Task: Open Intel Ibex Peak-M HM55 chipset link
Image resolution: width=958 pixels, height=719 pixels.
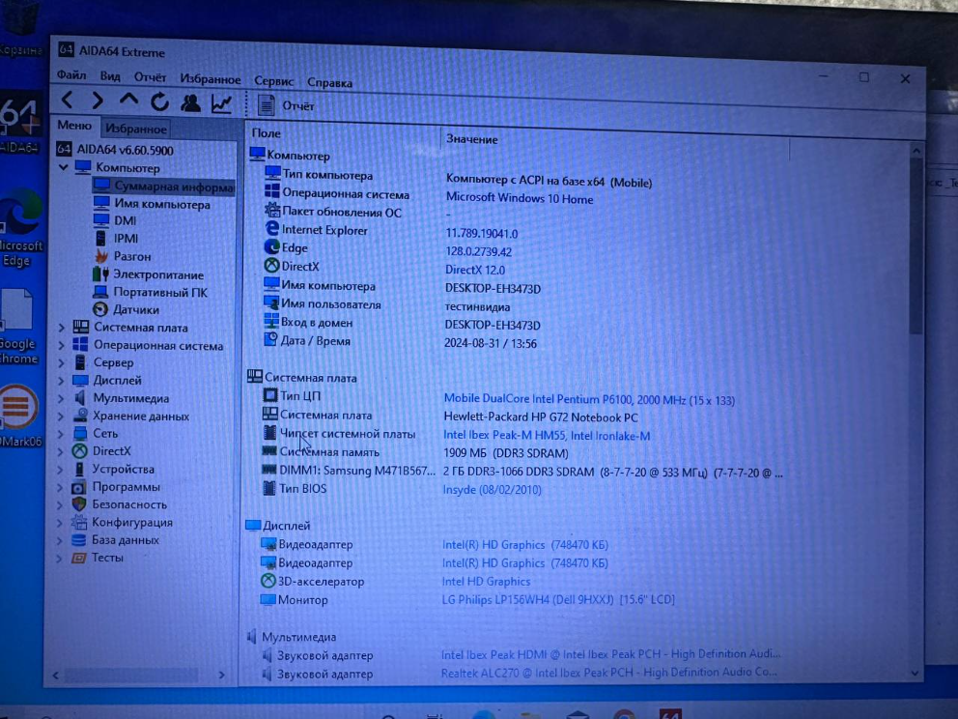Action: 547,435
